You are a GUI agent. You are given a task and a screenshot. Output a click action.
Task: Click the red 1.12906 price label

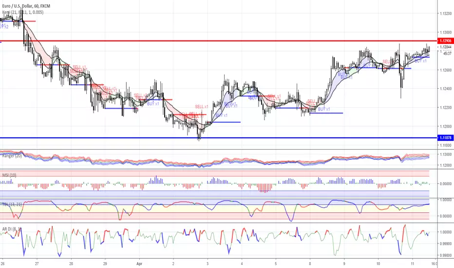click(445, 41)
